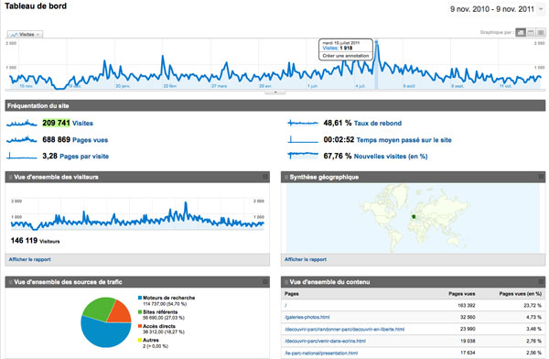The width and height of the screenshot is (549, 359).
Task: Open the Pages par visite report
Action: 84,157
